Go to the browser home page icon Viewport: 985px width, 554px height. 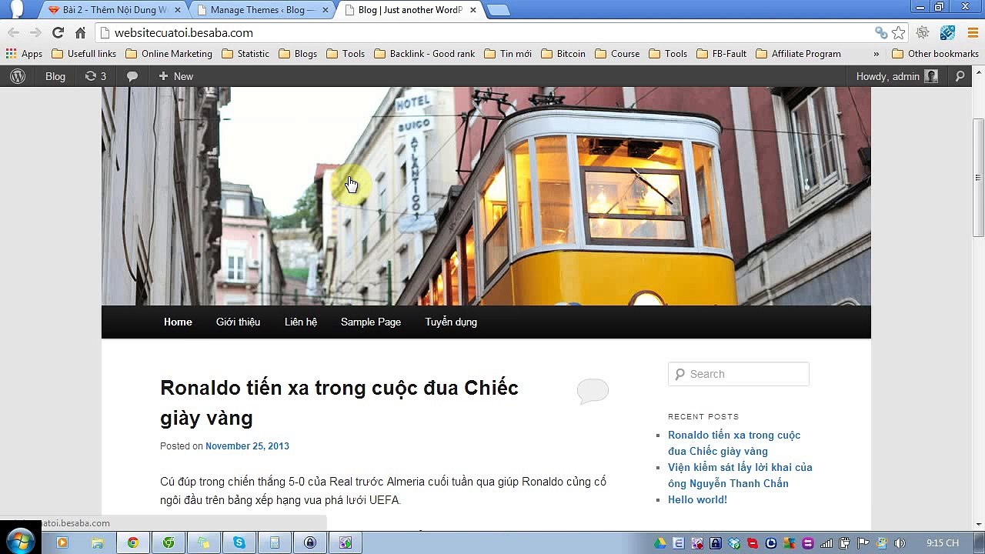pyautogui.click(x=80, y=32)
